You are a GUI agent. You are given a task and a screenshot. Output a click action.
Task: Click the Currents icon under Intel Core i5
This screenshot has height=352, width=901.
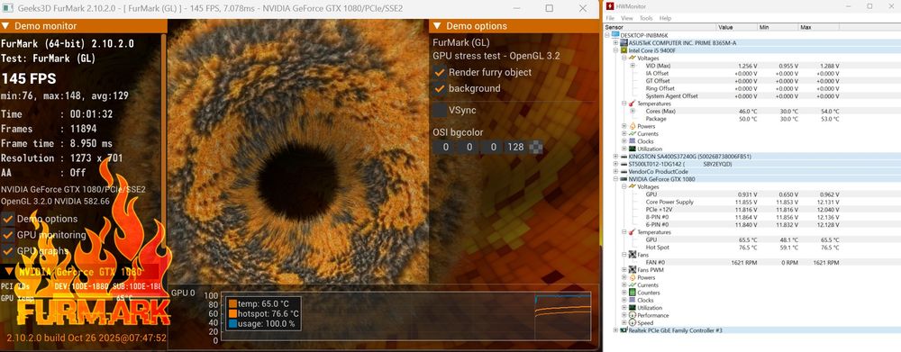tap(633, 134)
